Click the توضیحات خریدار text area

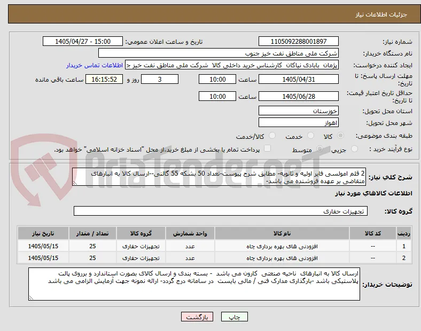[194, 284]
